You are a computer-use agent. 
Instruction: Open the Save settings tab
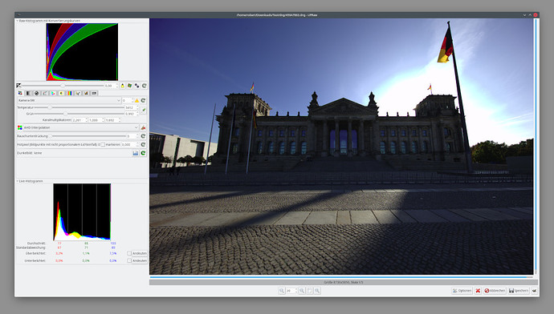tap(86, 93)
